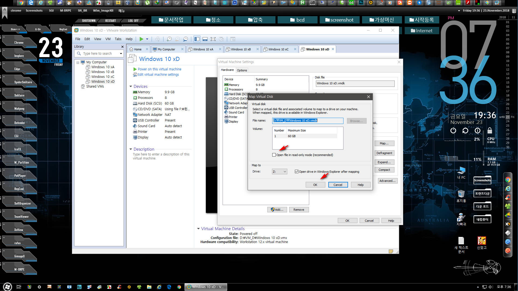518x291 pixels.
Task: Click the Take Snapshot clock icon
Action: pyautogui.click(x=169, y=39)
